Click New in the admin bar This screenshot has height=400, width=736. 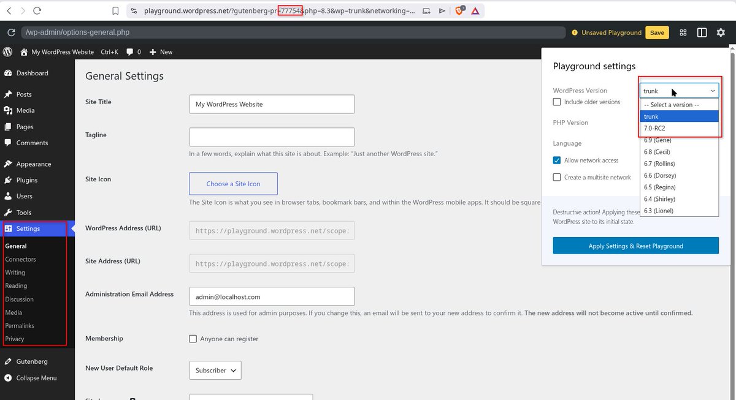pos(161,52)
